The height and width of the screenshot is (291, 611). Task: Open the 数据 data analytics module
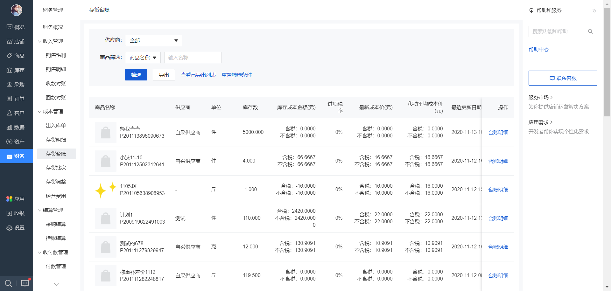pos(16,127)
